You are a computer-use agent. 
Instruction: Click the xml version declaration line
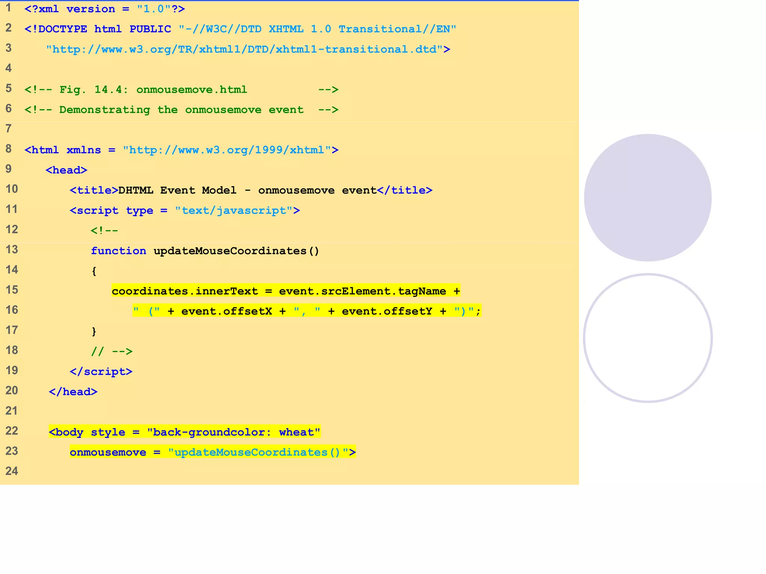(104, 9)
